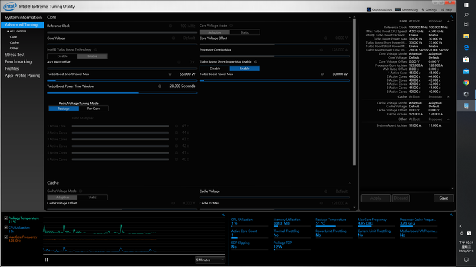Select Core submenu item in sidebar

click(x=13, y=37)
